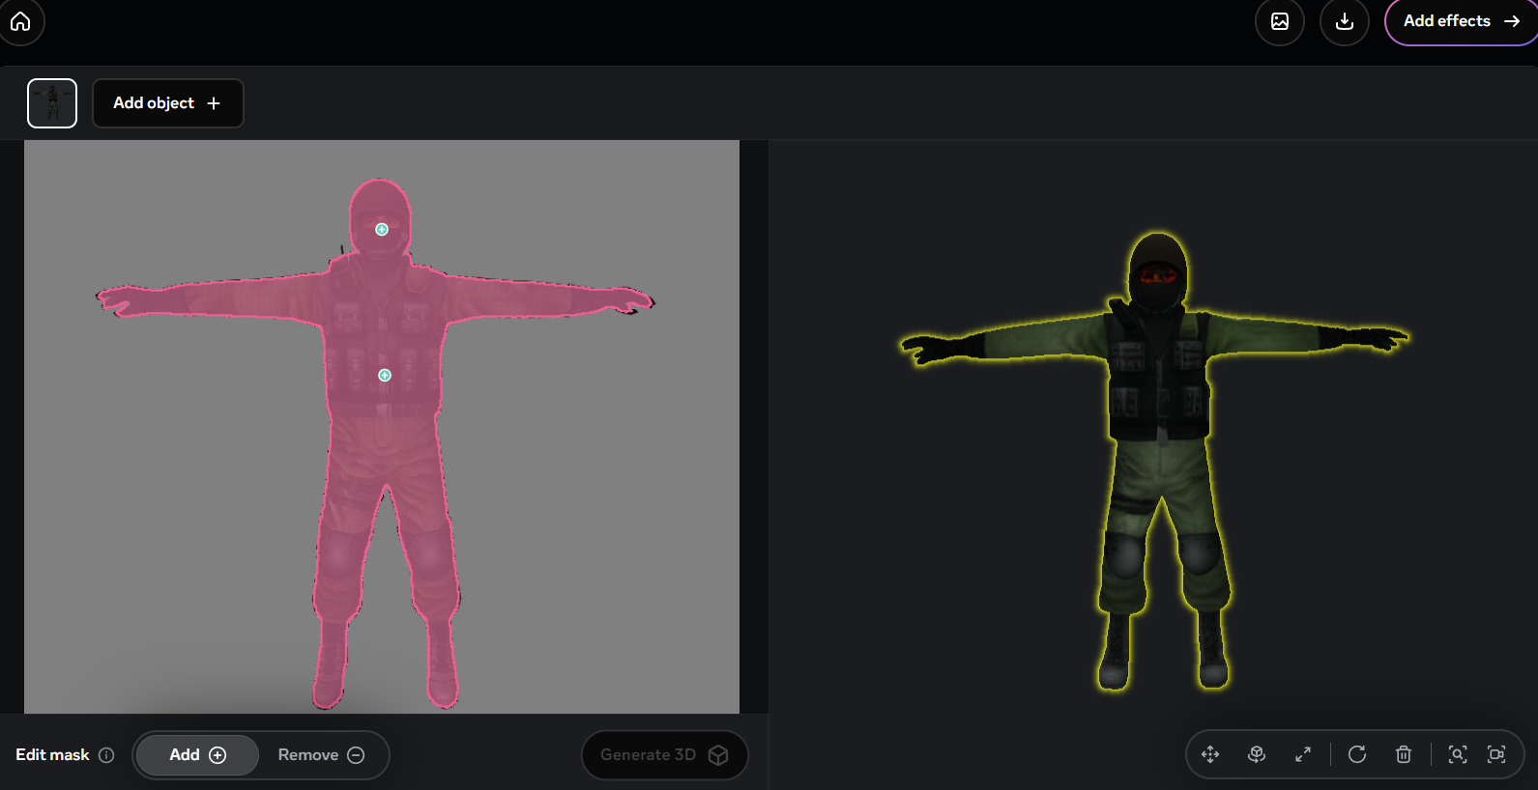The image size is (1538, 790).
Task: Show Edit mask info tooltip icon
Action: point(106,755)
